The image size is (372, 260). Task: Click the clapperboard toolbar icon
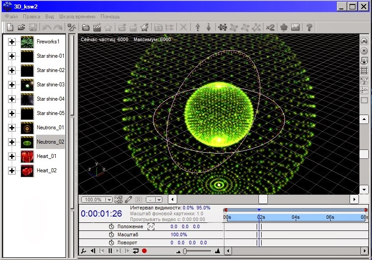[97, 27]
